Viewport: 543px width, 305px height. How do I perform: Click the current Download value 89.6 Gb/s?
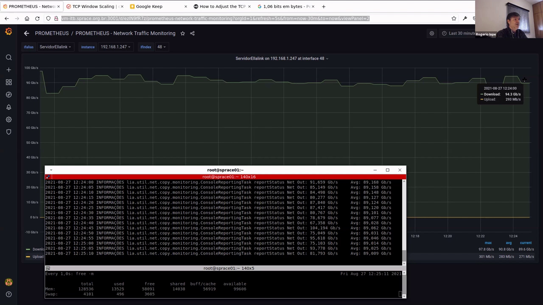tap(526, 250)
